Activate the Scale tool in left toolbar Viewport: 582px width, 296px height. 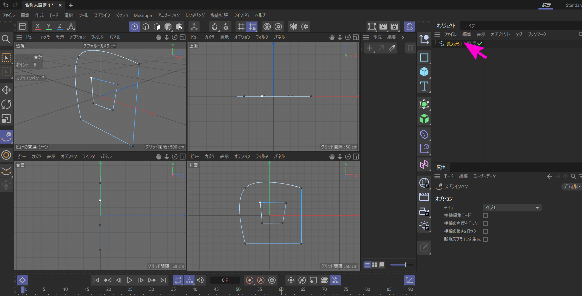pos(6,119)
